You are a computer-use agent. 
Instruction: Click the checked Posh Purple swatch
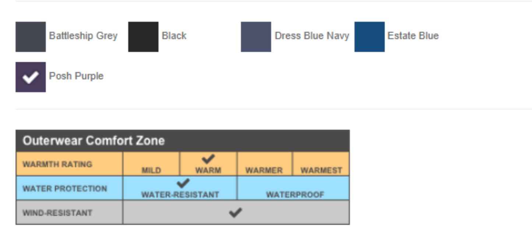click(x=31, y=77)
